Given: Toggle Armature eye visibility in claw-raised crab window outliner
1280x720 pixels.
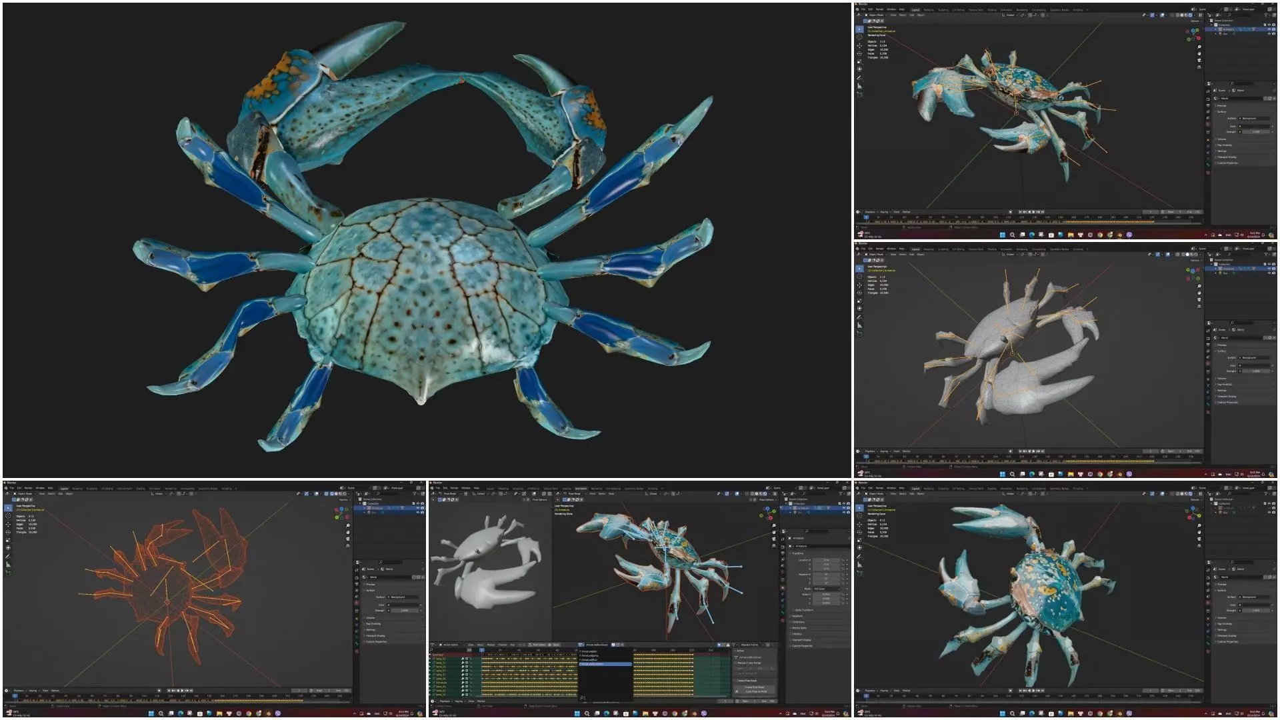Looking at the screenshot, I should 1270,508.
